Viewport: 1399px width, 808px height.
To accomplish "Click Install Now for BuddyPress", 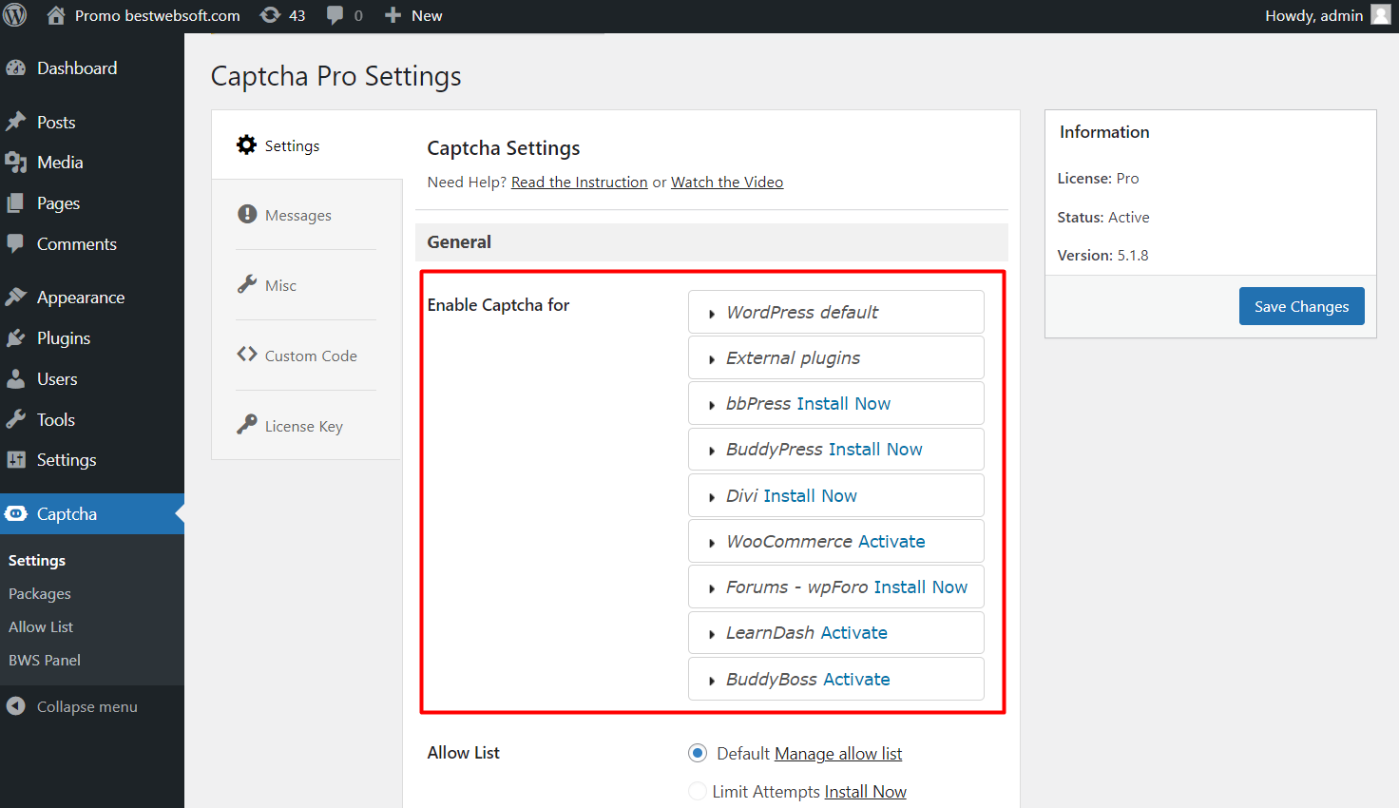I will pyautogui.click(x=875, y=449).
